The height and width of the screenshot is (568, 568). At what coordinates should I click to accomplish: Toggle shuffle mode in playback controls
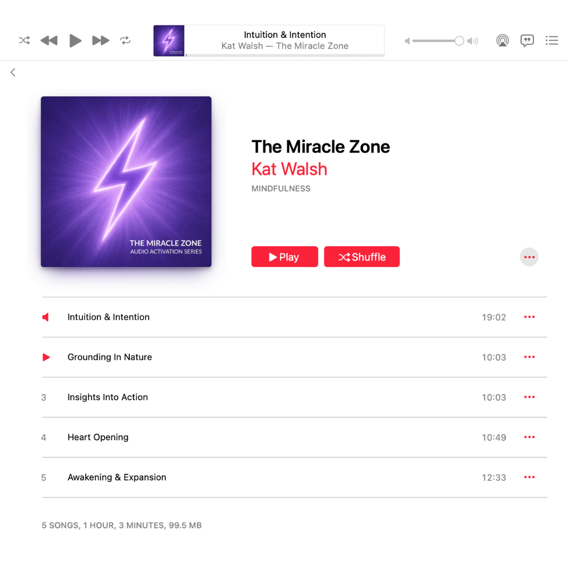(x=24, y=40)
